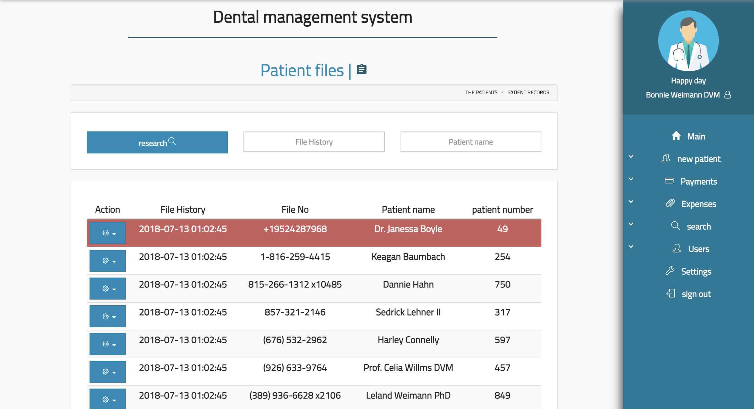Click magnifier icon in research button

pos(172,141)
